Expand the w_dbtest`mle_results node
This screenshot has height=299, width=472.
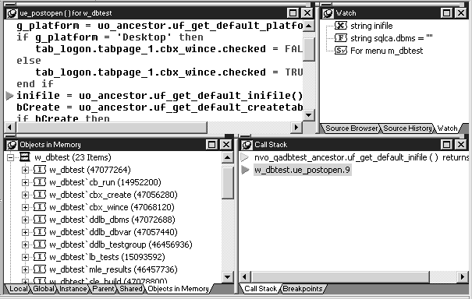pyautogui.click(x=25, y=269)
